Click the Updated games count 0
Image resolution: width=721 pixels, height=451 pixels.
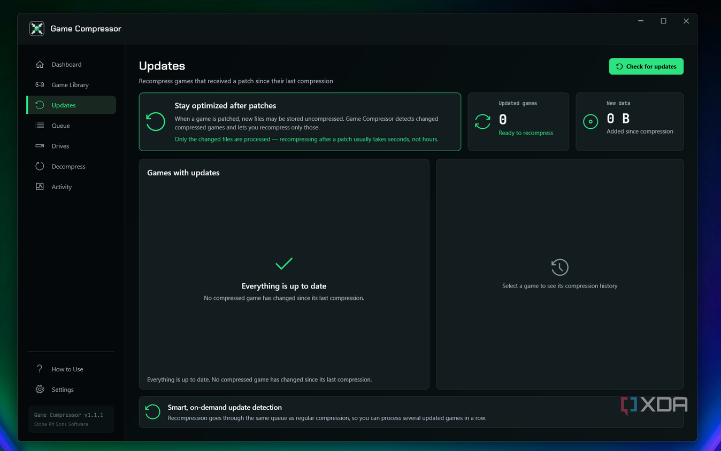[503, 119]
